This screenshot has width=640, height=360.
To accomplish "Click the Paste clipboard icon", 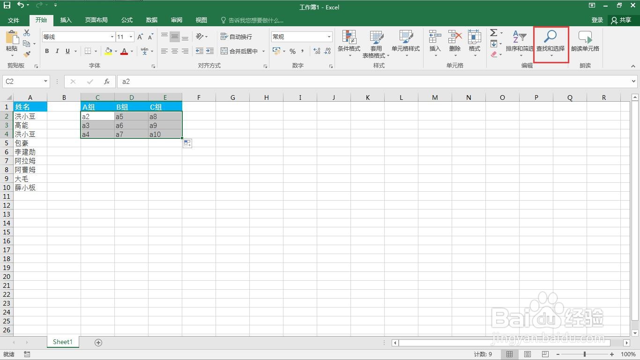I will pyautogui.click(x=12, y=37).
